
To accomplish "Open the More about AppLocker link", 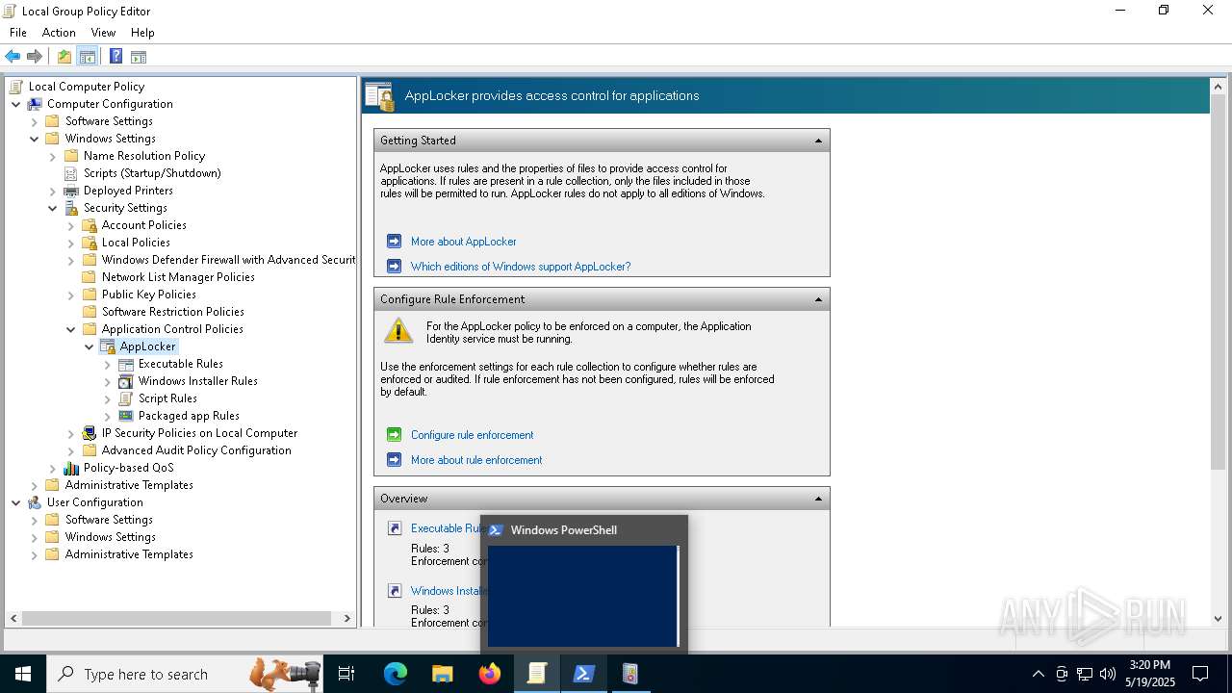I will 464,242.
